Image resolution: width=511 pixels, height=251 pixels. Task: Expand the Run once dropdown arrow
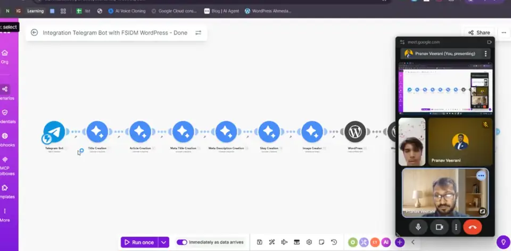(x=164, y=242)
